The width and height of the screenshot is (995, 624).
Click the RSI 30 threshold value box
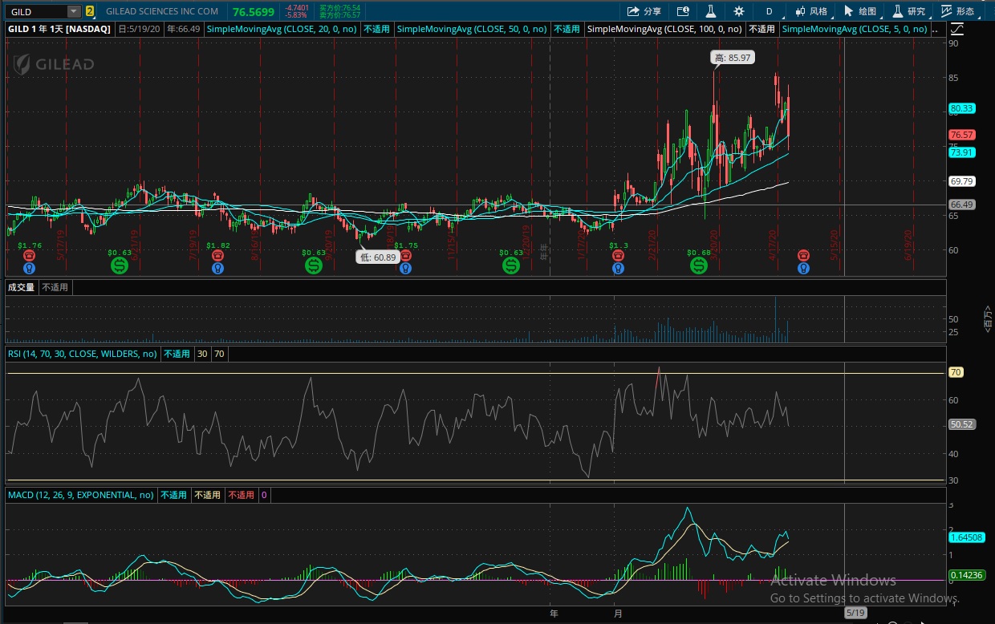[201, 354]
